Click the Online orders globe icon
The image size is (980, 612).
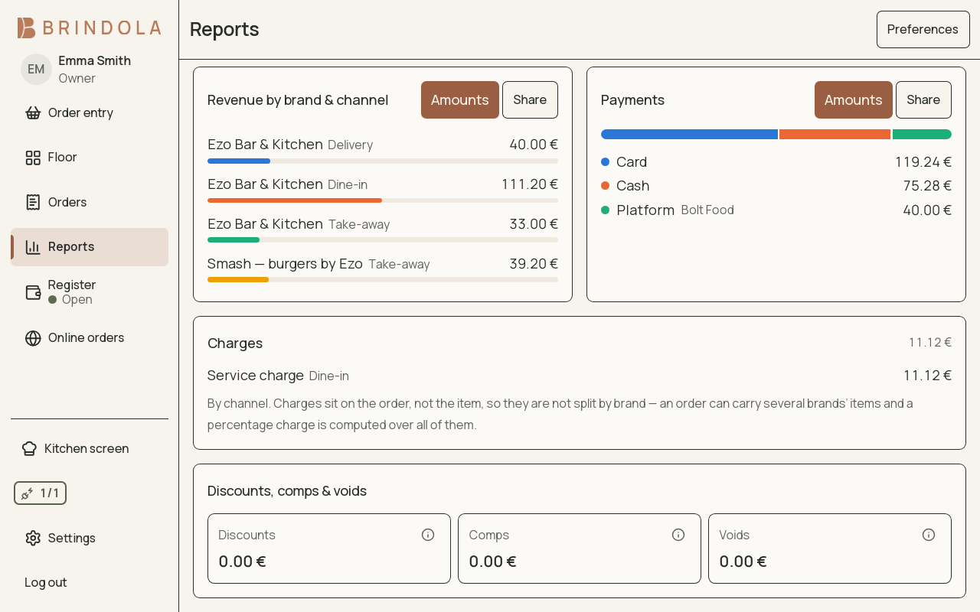[x=33, y=338]
